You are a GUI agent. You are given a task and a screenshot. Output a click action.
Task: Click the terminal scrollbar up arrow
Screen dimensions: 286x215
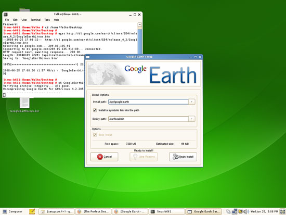point(139,24)
